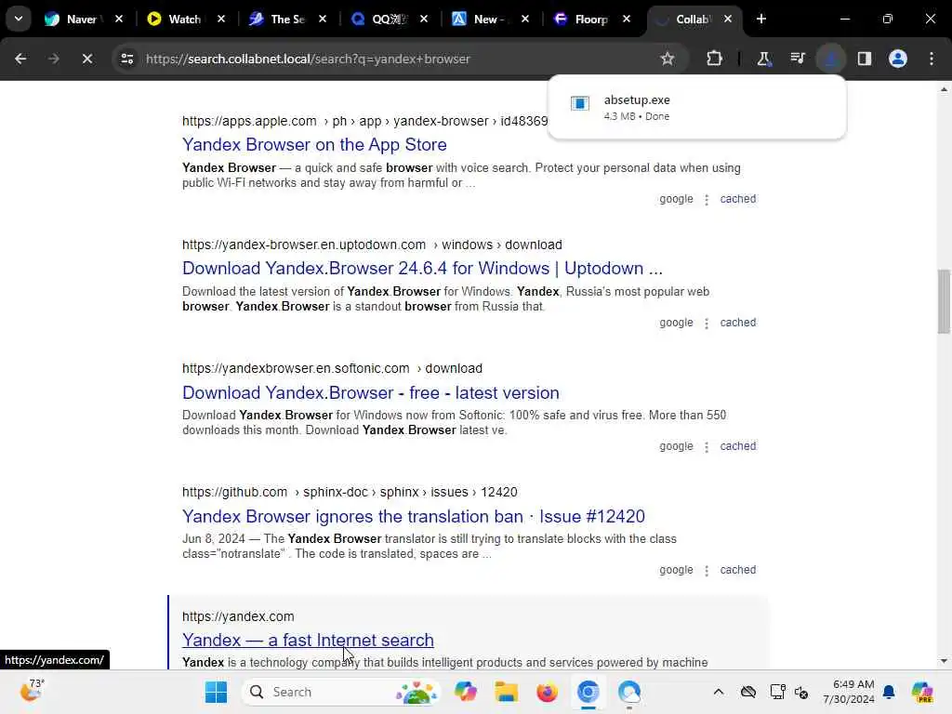Viewport: 952px width, 714px height.
Task: Bookmark this page with the star icon
Action: coord(668,59)
